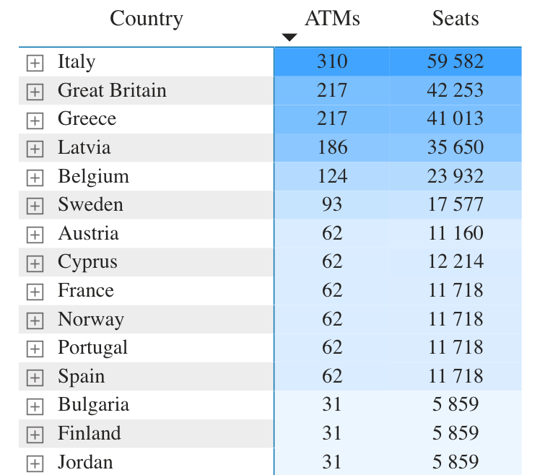Expand the Norway row plus icon
Screen dimensions: 540x475
(35, 321)
